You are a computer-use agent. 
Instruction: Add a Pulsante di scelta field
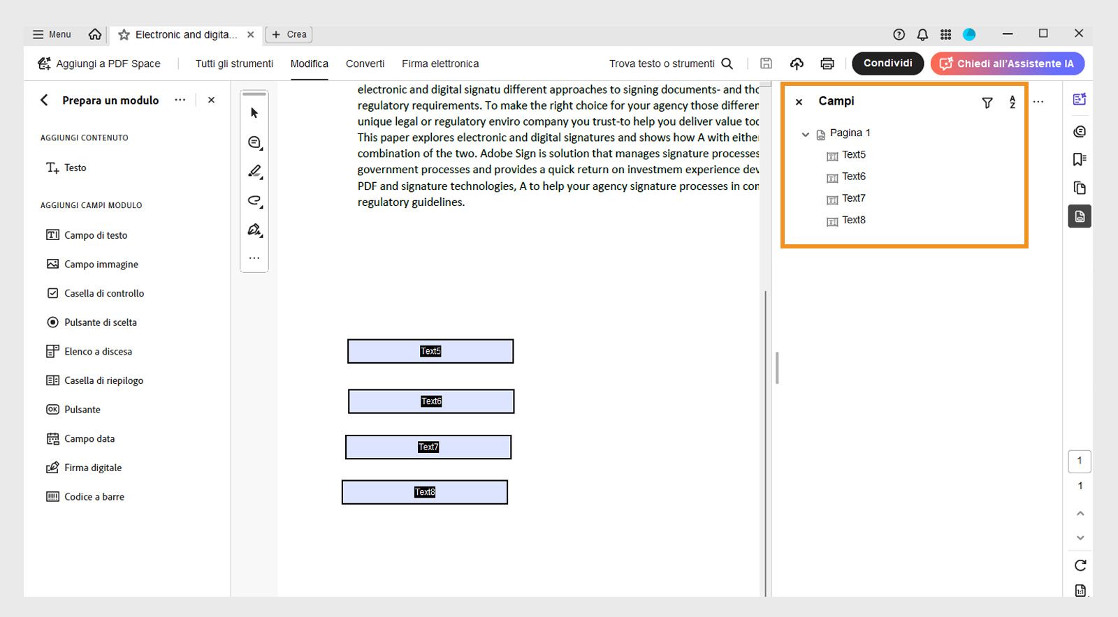[x=92, y=322]
